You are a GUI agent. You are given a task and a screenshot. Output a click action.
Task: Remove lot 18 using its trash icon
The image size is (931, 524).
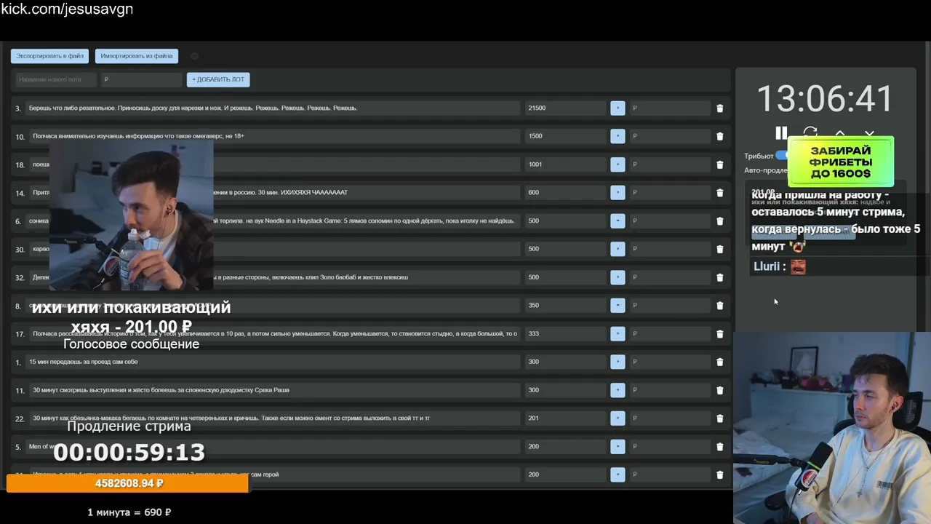point(720,164)
